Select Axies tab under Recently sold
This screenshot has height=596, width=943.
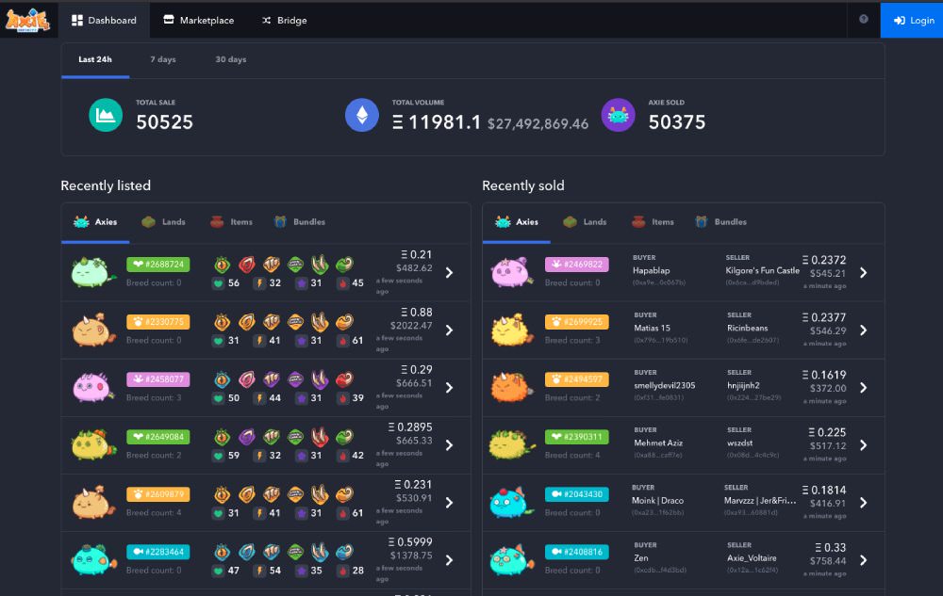(x=517, y=222)
